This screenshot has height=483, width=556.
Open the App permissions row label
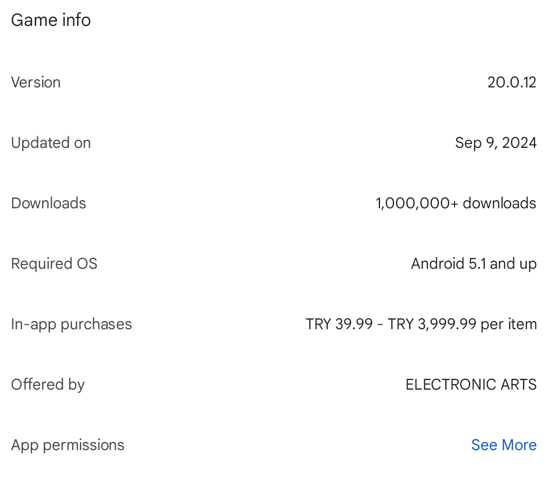tap(67, 445)
